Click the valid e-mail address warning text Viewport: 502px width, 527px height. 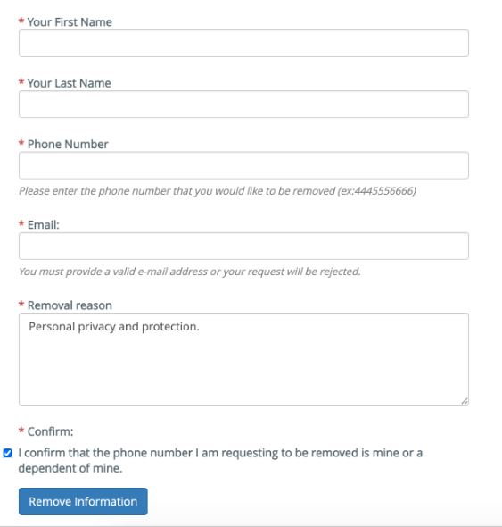pyautogui.click(x=190, y=272)
